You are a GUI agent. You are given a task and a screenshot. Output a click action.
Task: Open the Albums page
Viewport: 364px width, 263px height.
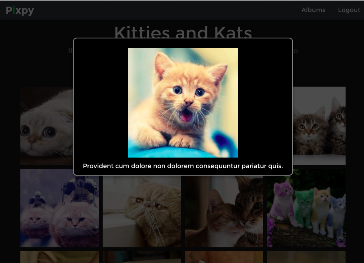(x=313, y=10)
